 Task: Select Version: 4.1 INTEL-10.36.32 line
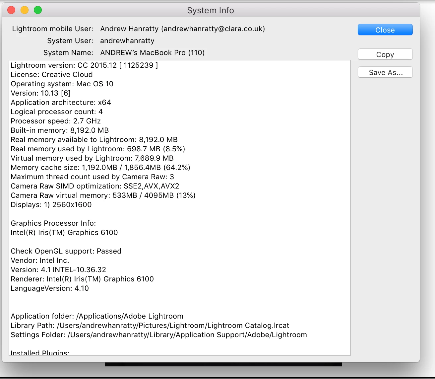pyautogui.click(x=58, y=269)
